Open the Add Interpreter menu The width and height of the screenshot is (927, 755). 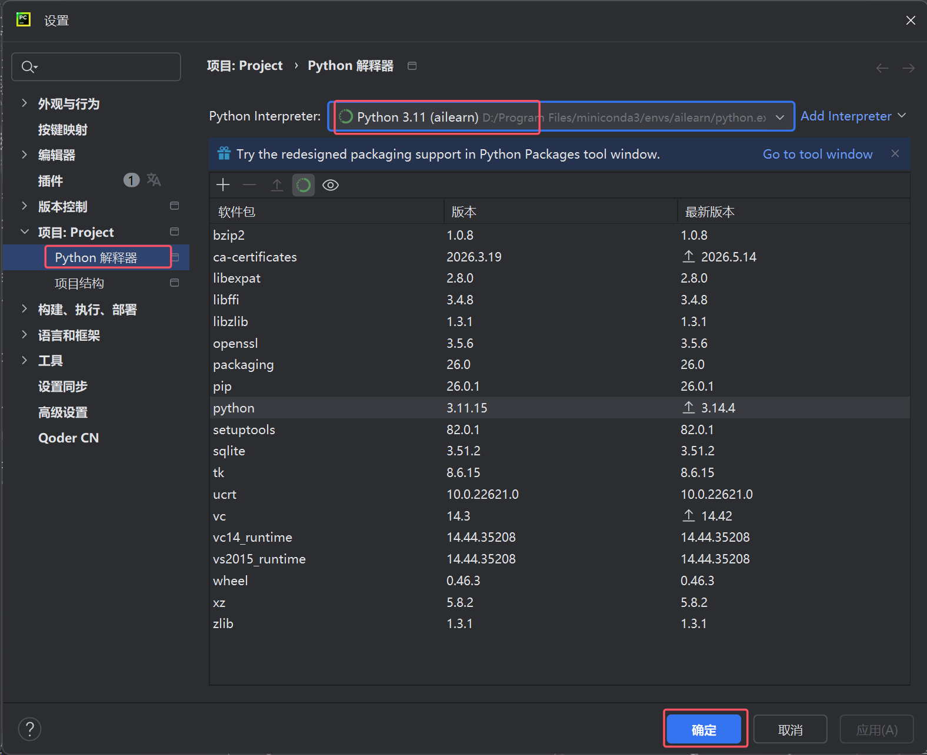click(x=853, y=116)
